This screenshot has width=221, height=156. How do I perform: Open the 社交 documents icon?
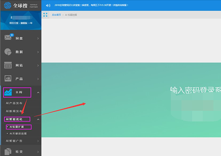tap(8, 151)
